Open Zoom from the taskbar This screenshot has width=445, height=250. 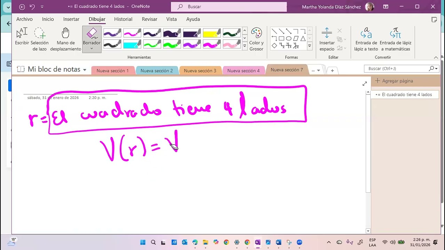(x=299, y=242)
